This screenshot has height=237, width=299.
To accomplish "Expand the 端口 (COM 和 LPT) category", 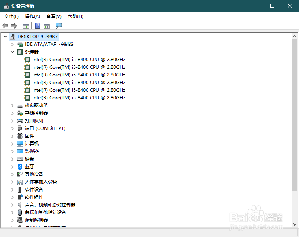I will [x=12, y=128].
